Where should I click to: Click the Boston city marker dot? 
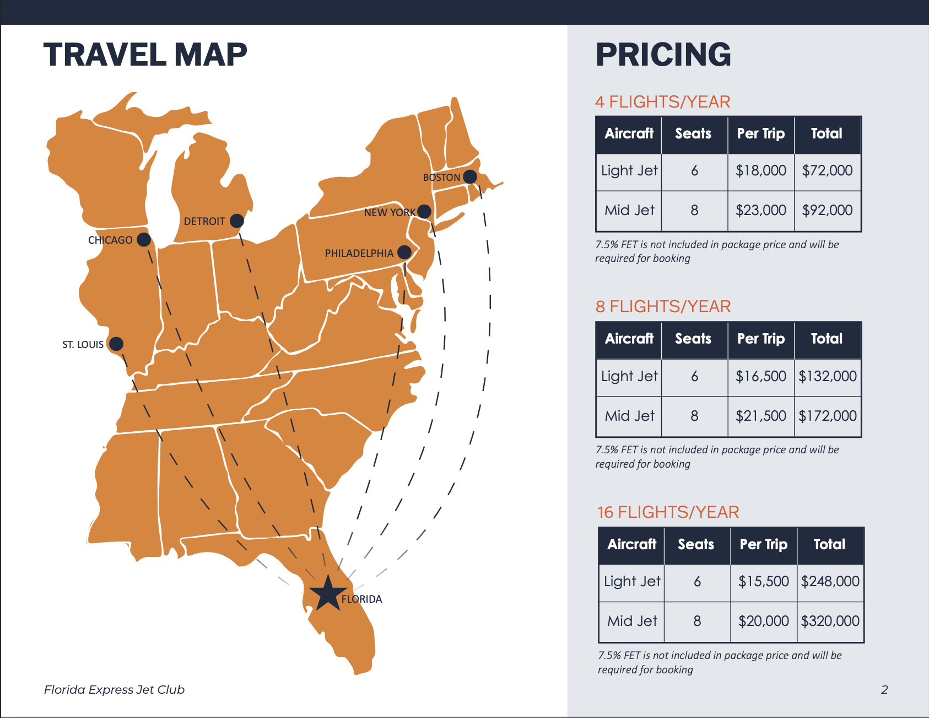coord(470,176)
